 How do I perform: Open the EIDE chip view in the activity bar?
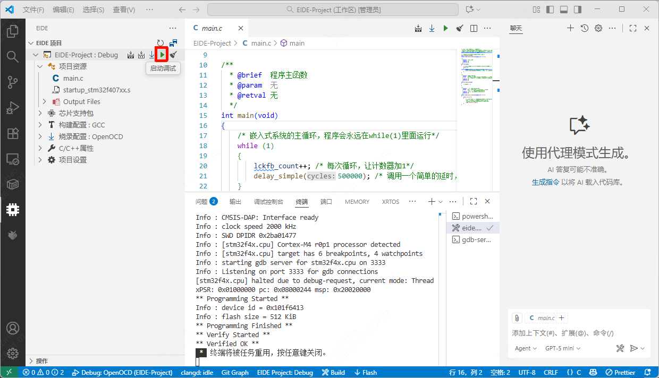[13, 210]
